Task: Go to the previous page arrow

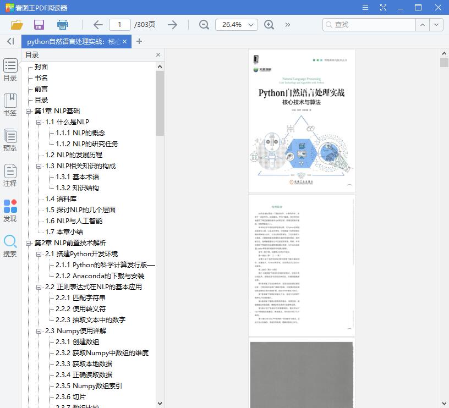Action: (x=98, y=25)
